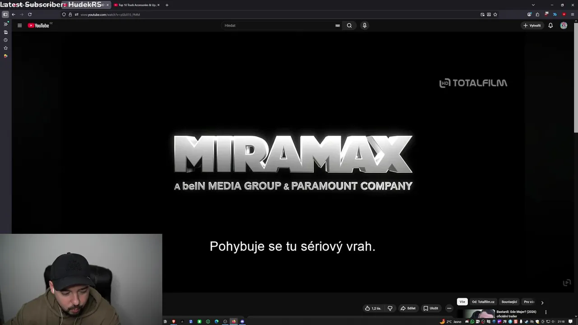This screenshot has width=578, height=325.
Task: Select the Od: Totalfilm.cz chip
Action: 483,302
